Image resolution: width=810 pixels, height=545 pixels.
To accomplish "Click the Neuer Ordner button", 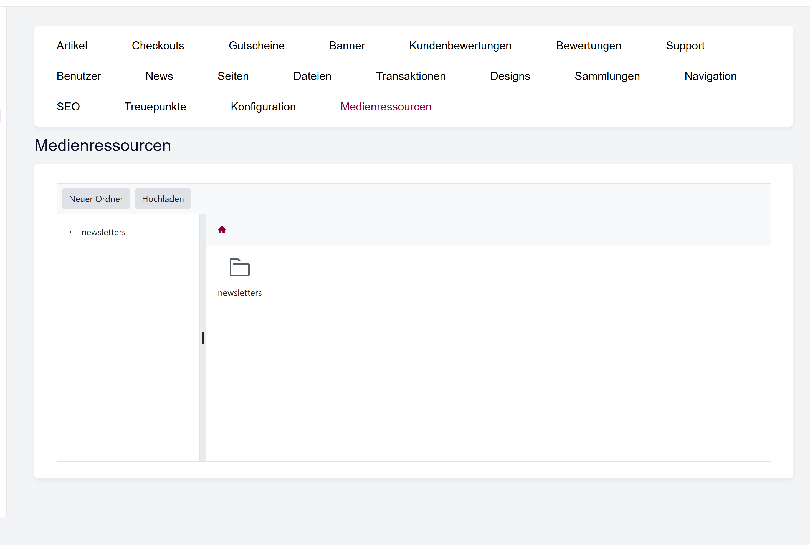I will 96,199.
